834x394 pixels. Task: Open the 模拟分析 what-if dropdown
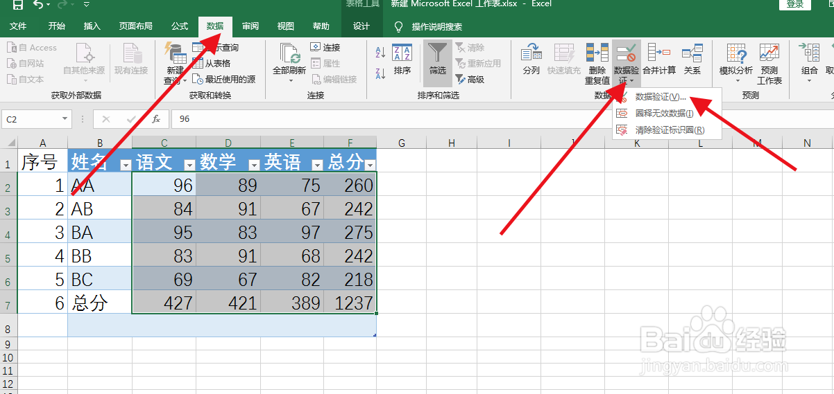(736, 64)
